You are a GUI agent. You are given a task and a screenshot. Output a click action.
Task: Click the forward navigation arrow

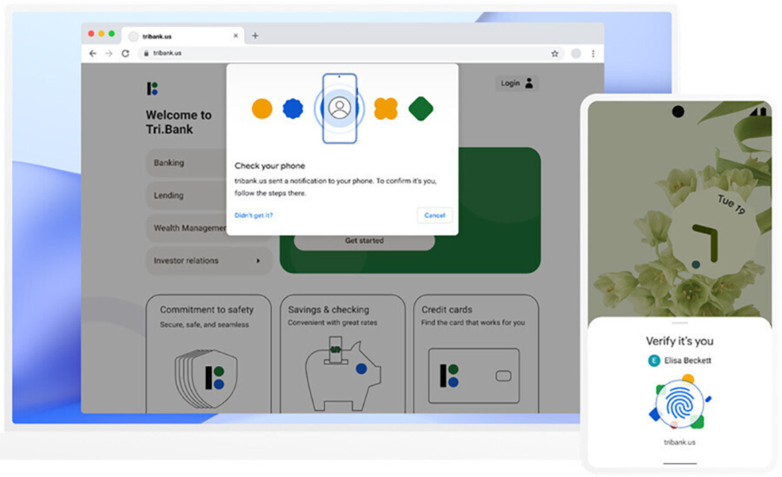(108, 53)
